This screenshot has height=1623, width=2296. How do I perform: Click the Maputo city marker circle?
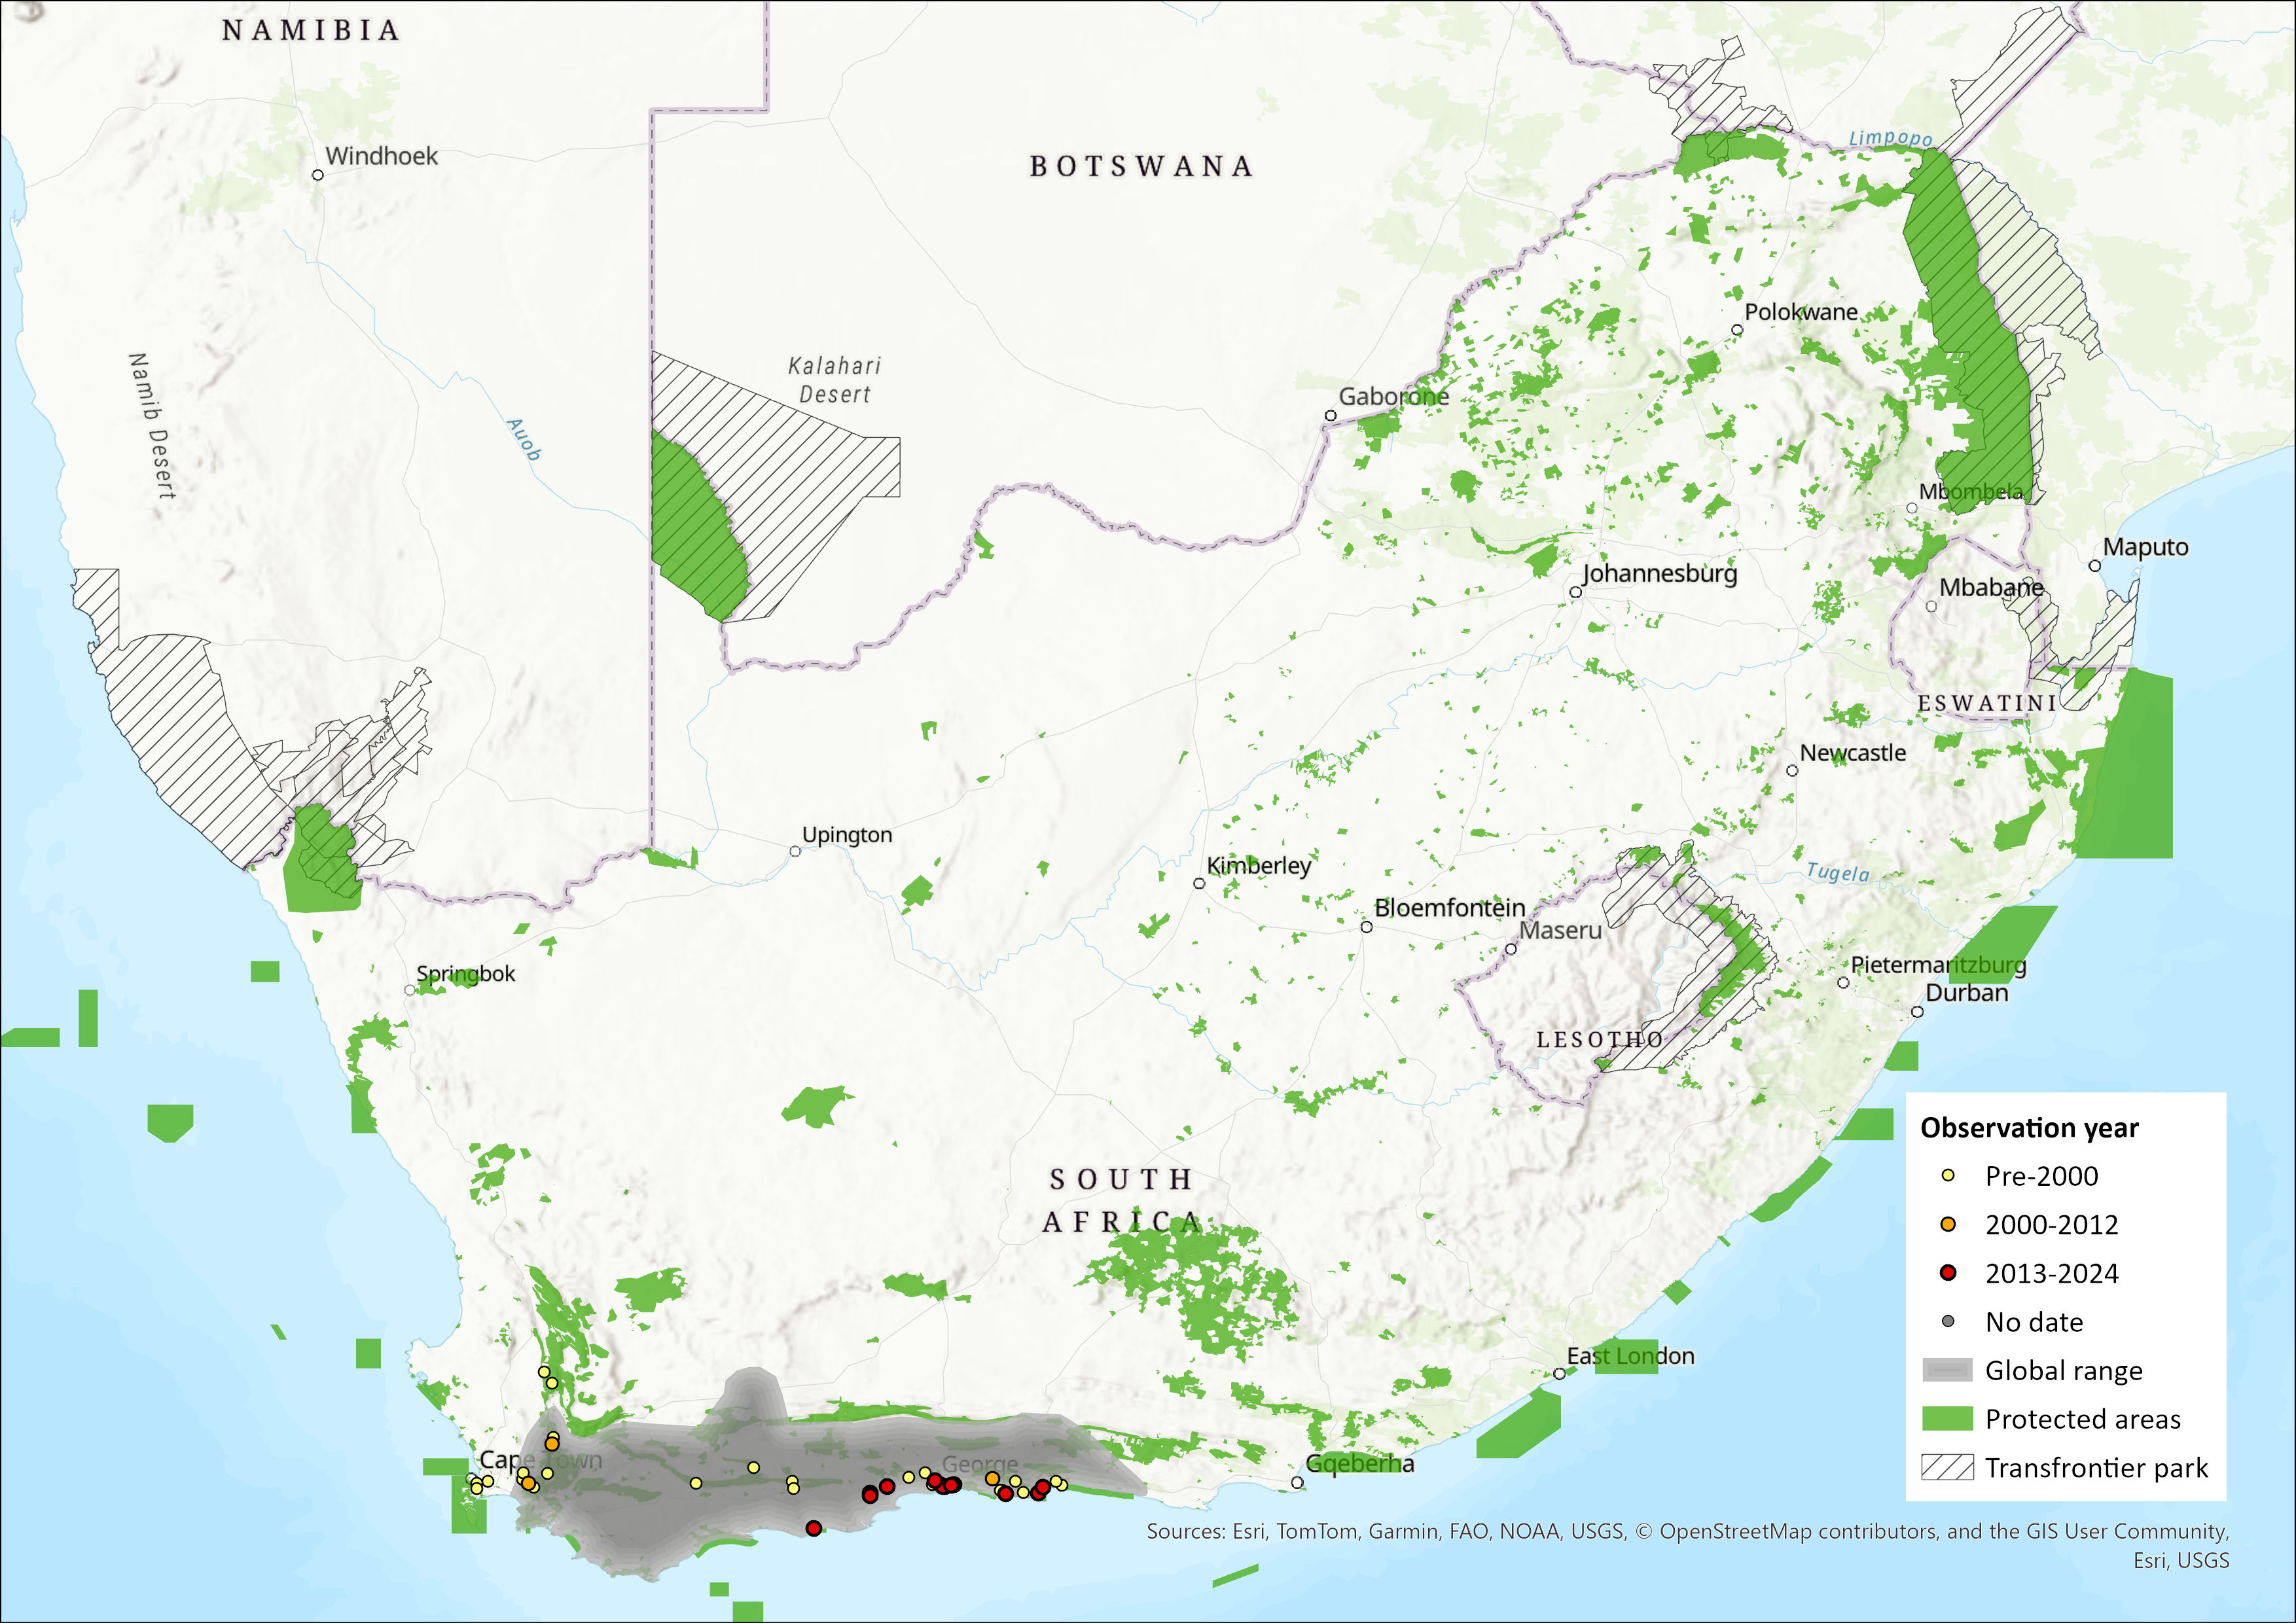click(x=2095, y=566)
